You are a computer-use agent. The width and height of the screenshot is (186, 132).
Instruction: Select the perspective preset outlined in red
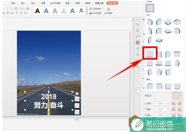click(150, 53)
